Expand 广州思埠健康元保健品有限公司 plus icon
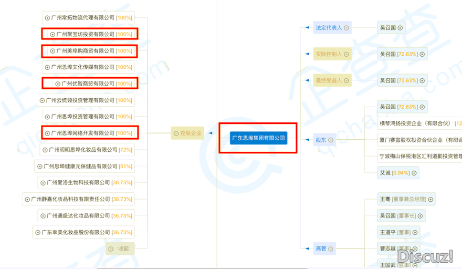Image resolution: width=462 pixels, height=269 pixels. coord(40,167)
